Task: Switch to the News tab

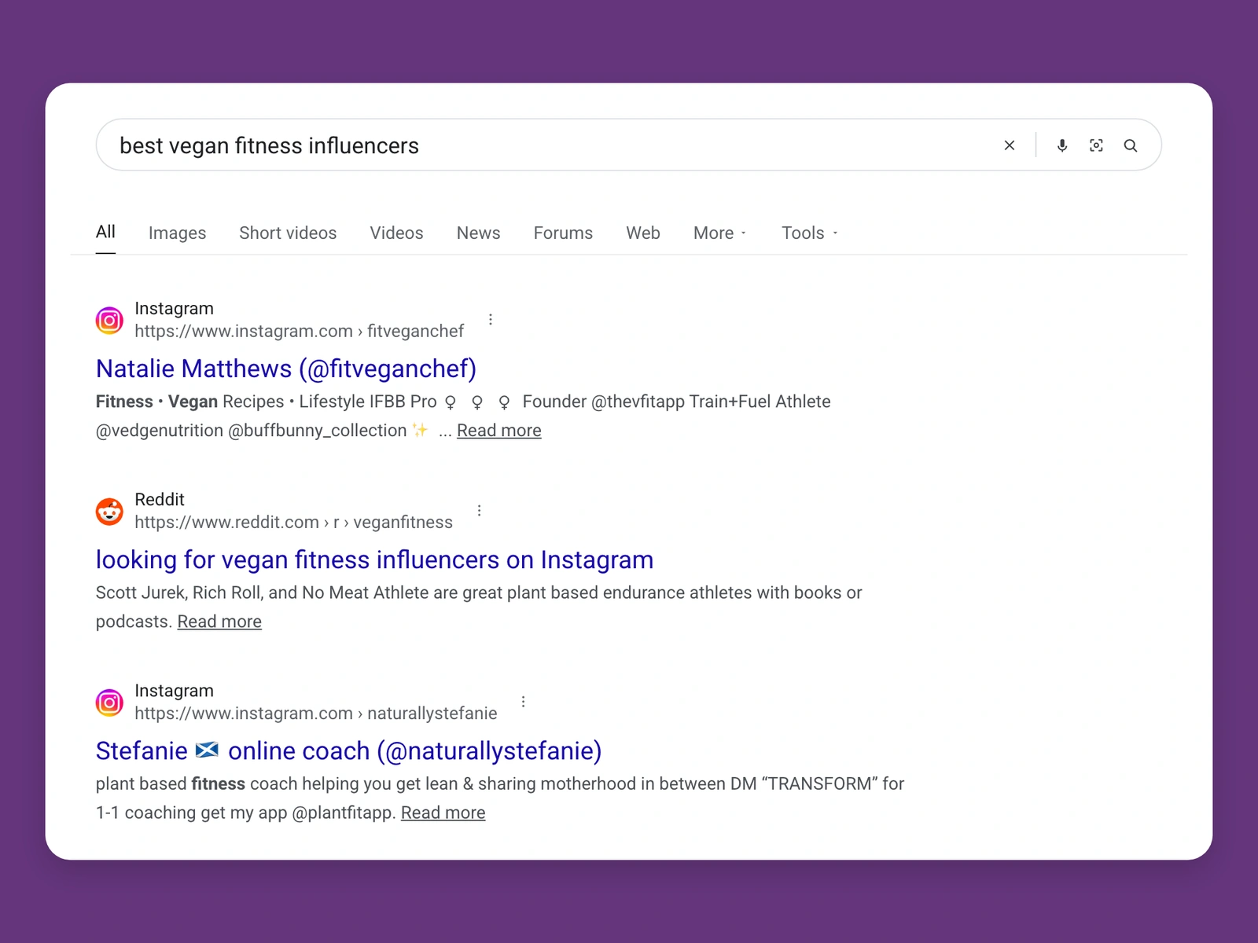Action: [478, 233]
